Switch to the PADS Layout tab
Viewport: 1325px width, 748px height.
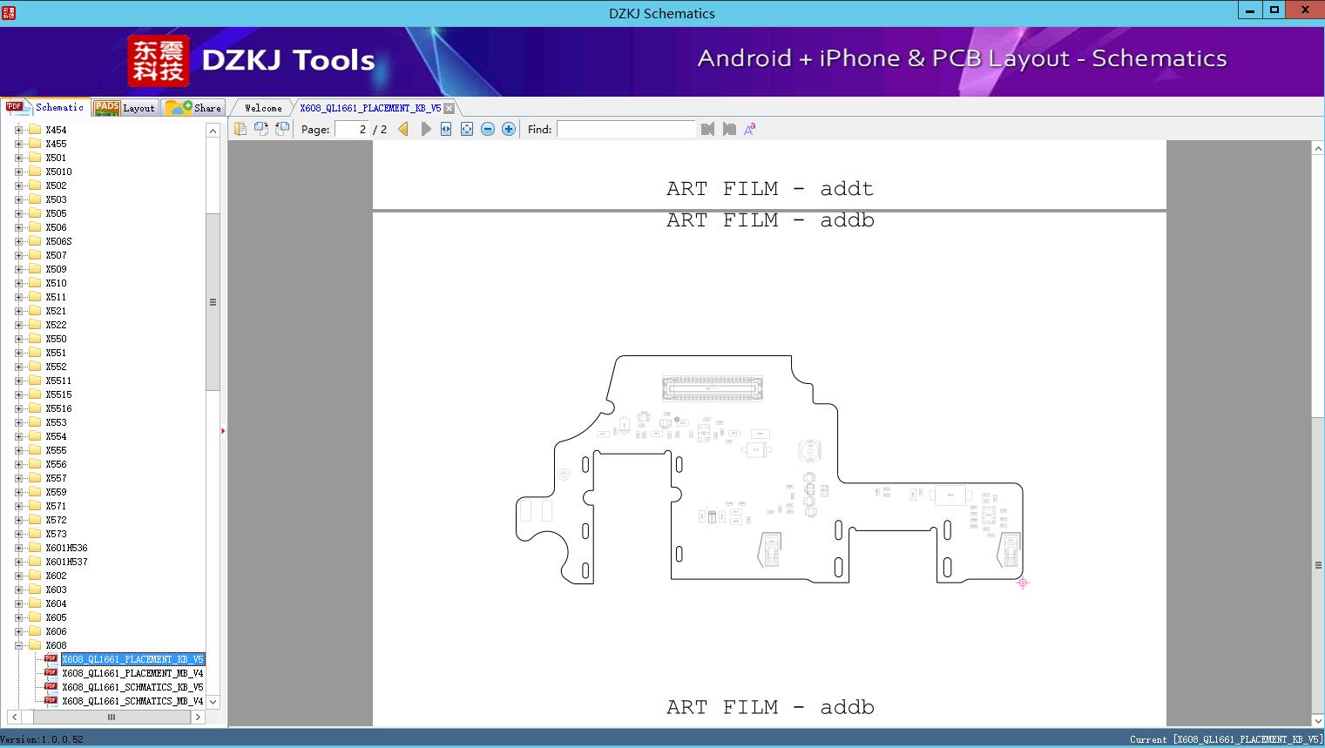tap(125, 106)
